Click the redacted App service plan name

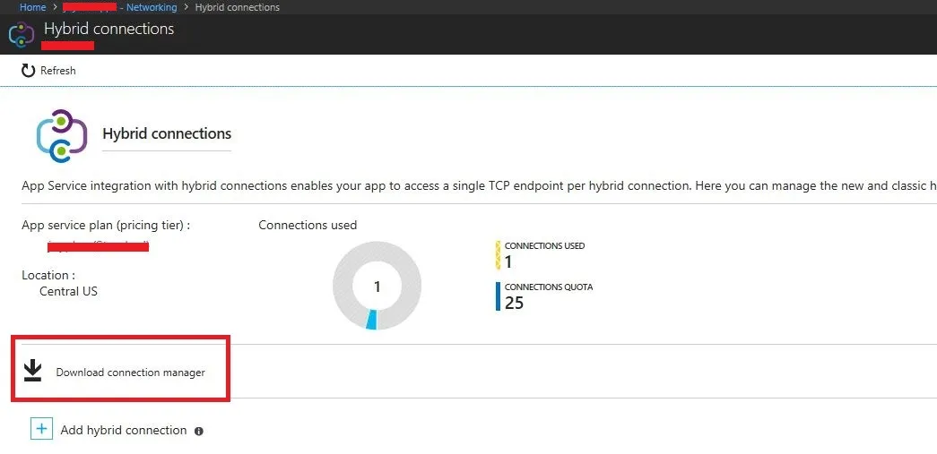click(99, 245)
